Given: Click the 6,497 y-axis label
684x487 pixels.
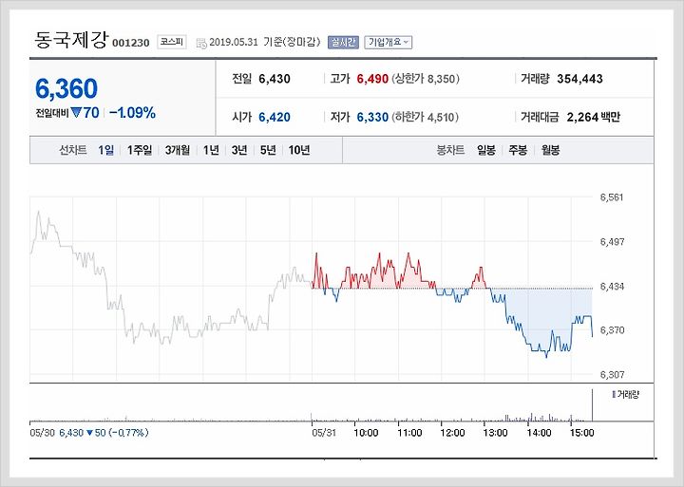Looking at the screenshot, I should click(x=612, y=242).
